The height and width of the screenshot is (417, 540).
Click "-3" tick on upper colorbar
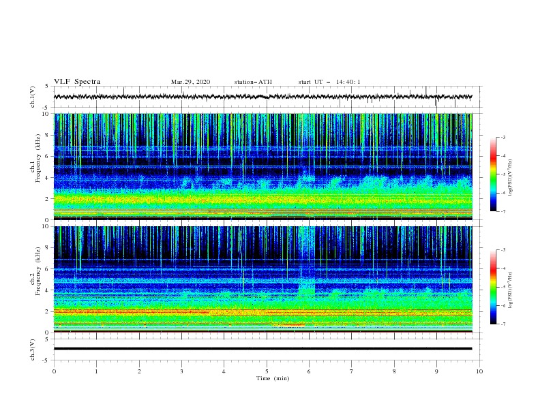[x=502, y=138]
